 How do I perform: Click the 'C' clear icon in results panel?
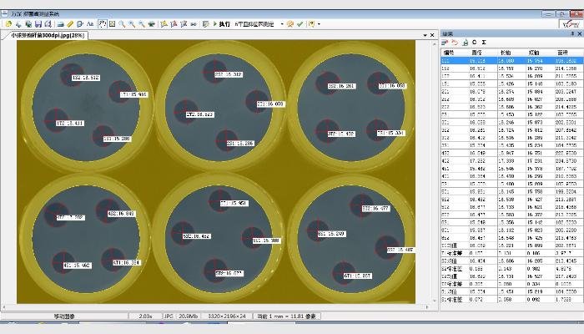[x=474, y=42]
